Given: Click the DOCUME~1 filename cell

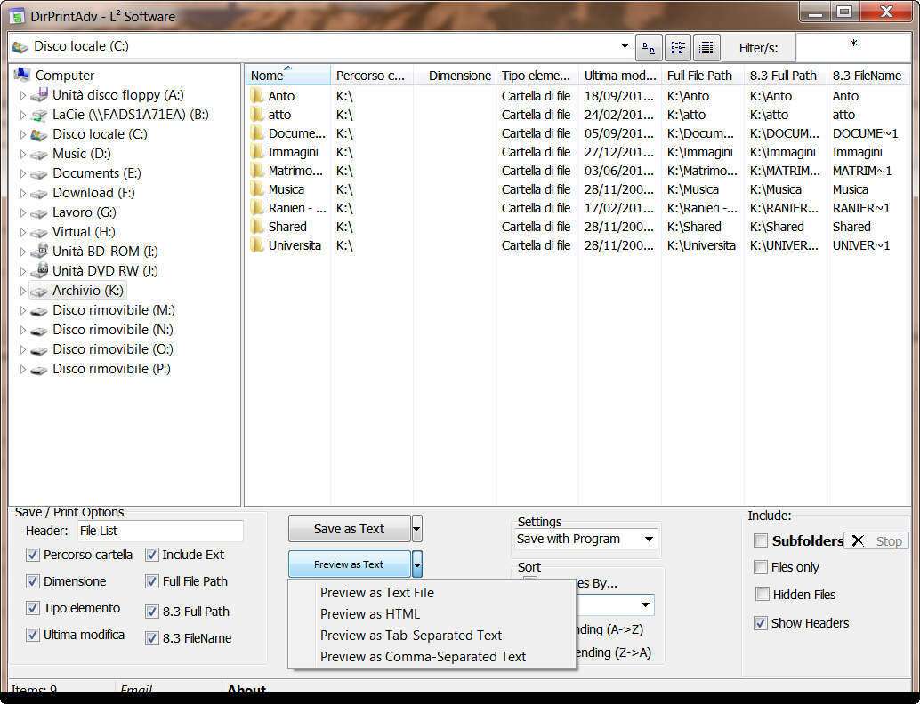Looking at the screenshot, I should pos(865,133).
